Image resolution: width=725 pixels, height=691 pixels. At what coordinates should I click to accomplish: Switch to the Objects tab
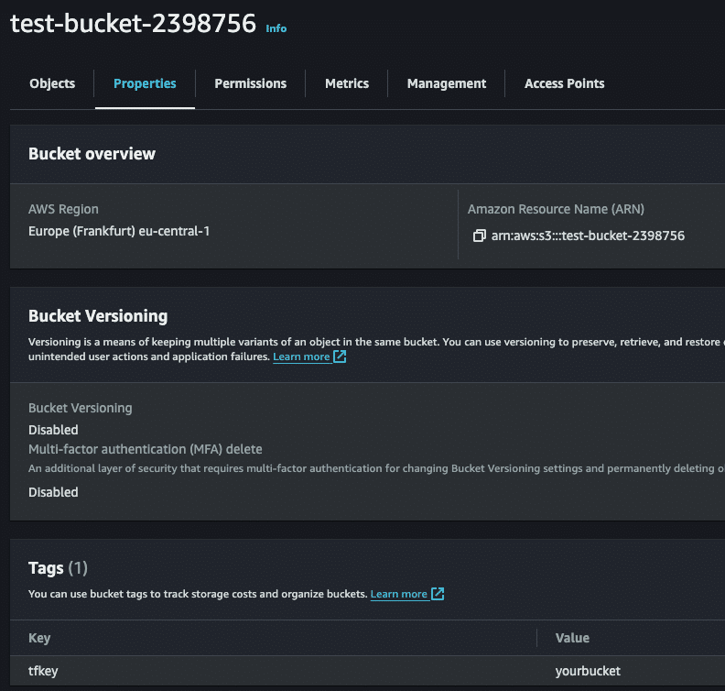coord(52,83)
